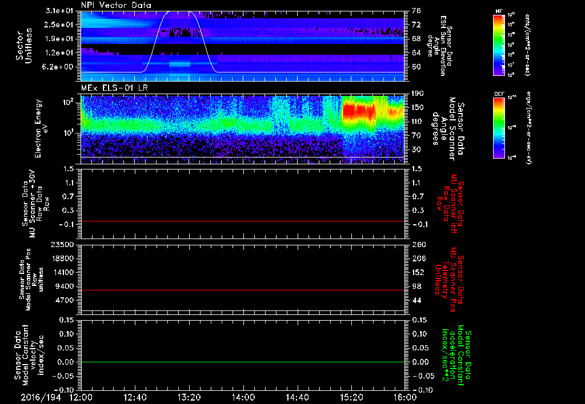
Task: Click the 190 scanner angle tick value
Action: [x=418, y=94]
